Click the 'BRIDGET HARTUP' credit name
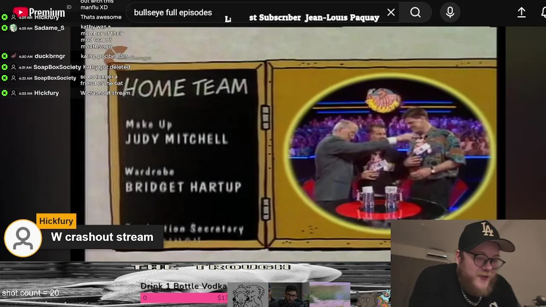This screenshot has width=546, height=307. tap(183, 187)
